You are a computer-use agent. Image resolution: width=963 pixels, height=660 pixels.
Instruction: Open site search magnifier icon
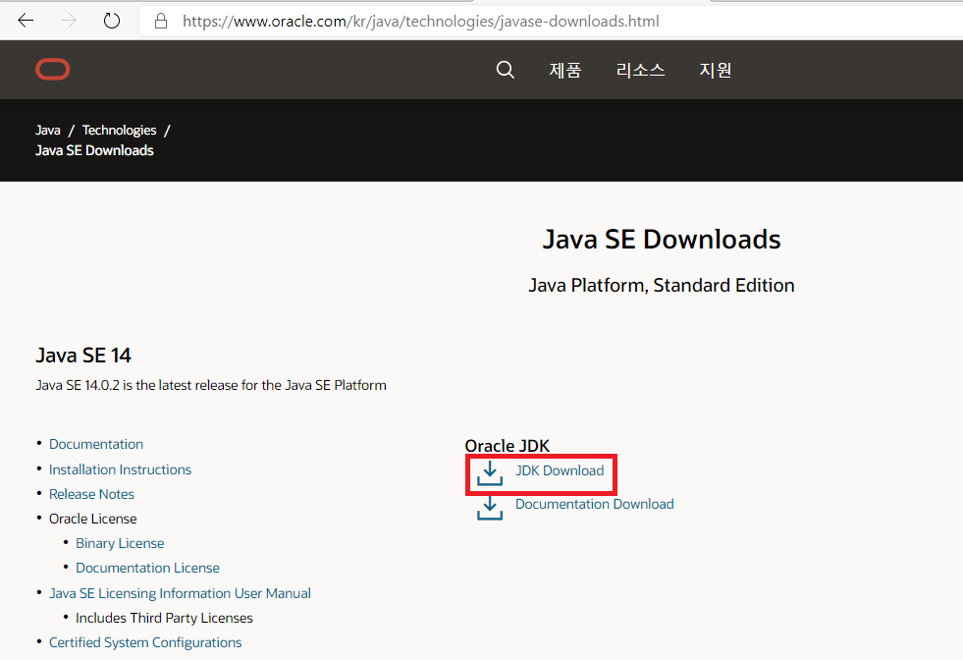coord(505,70)
